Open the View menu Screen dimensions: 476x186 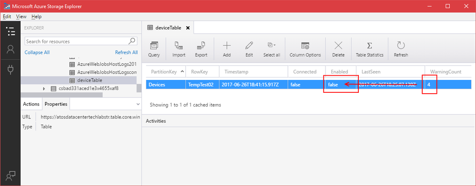tap(21, 17)
